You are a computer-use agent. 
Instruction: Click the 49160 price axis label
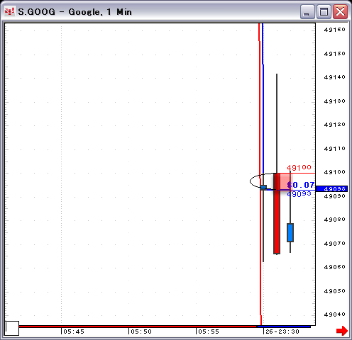[335, 30]
